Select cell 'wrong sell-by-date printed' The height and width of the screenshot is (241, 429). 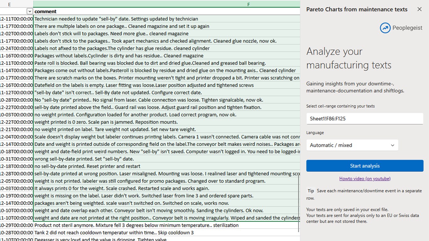(x=167, y=159)
